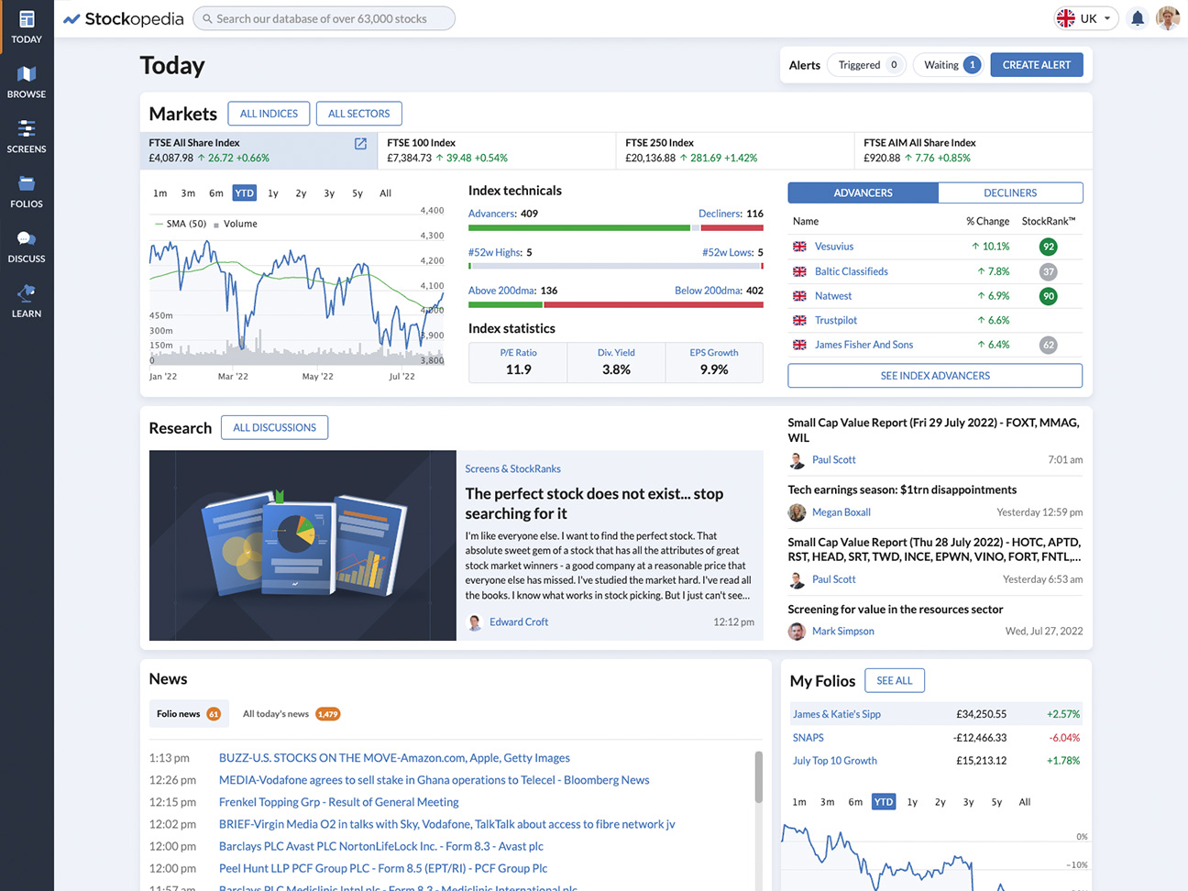Open Vesuvius stock link
The width and height of the screenshot is (1188, 891).
(x=834, y=247)
